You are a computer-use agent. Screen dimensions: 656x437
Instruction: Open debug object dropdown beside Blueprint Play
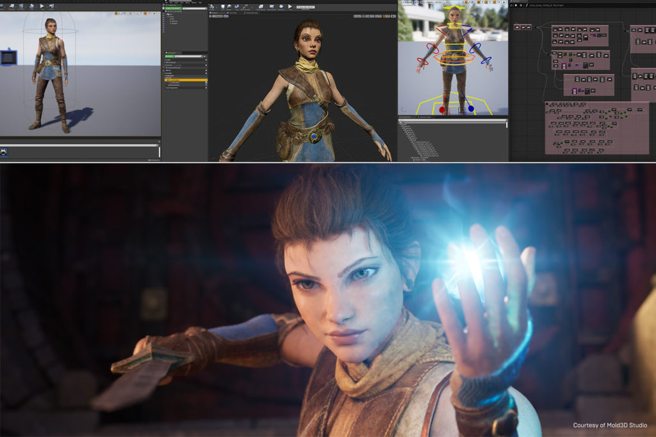click(x=306, y=7)
